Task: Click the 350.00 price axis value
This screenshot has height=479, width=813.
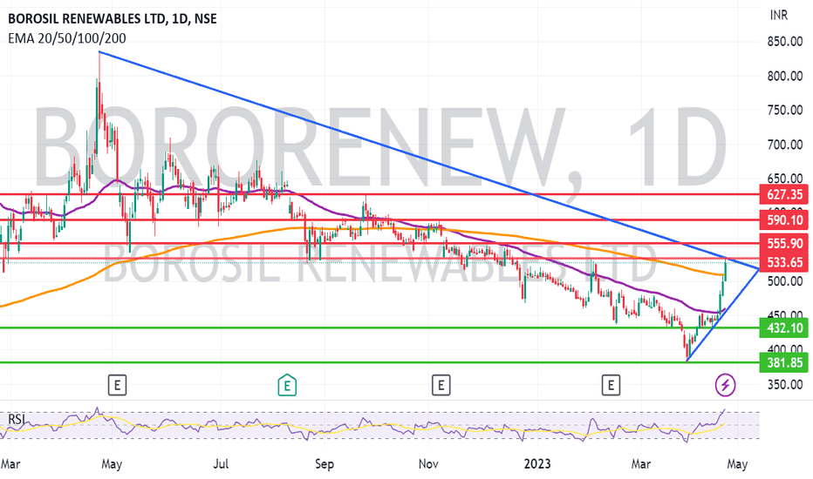Action: (785, 384)
